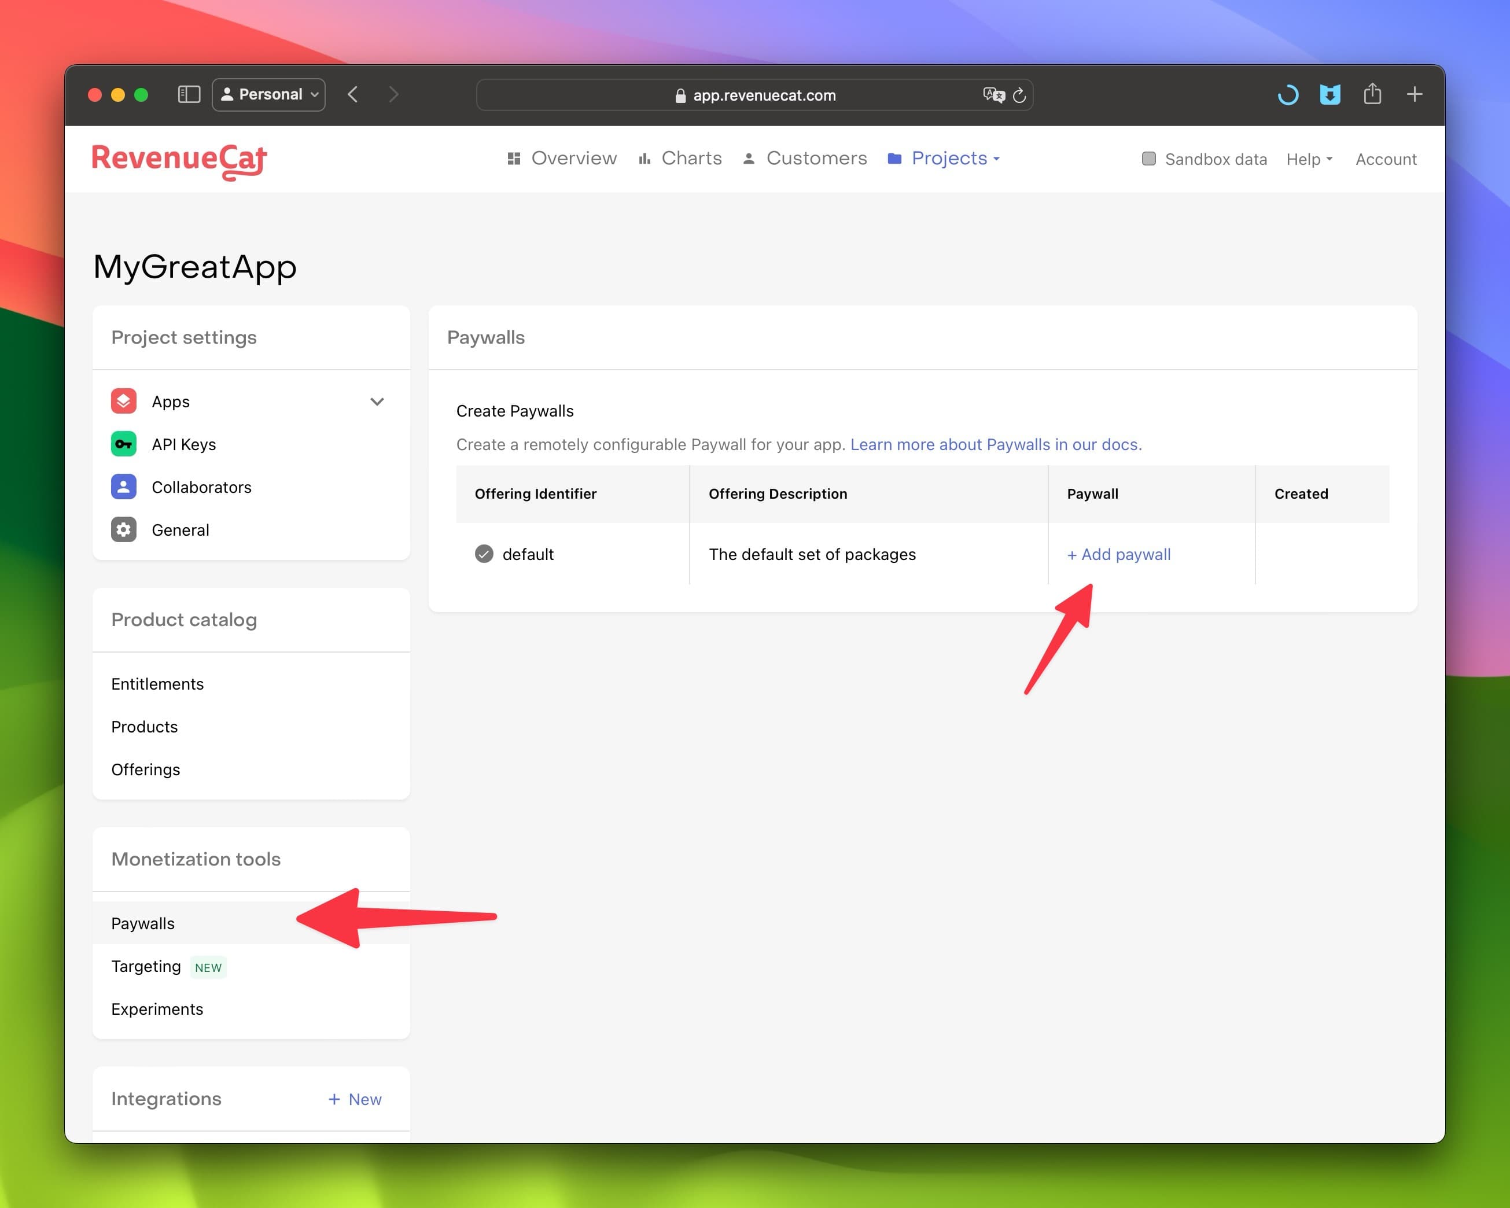The image size is (1510, 1208).
Task: Click the app.revenuecat.com address field
Action: (755, 95)
